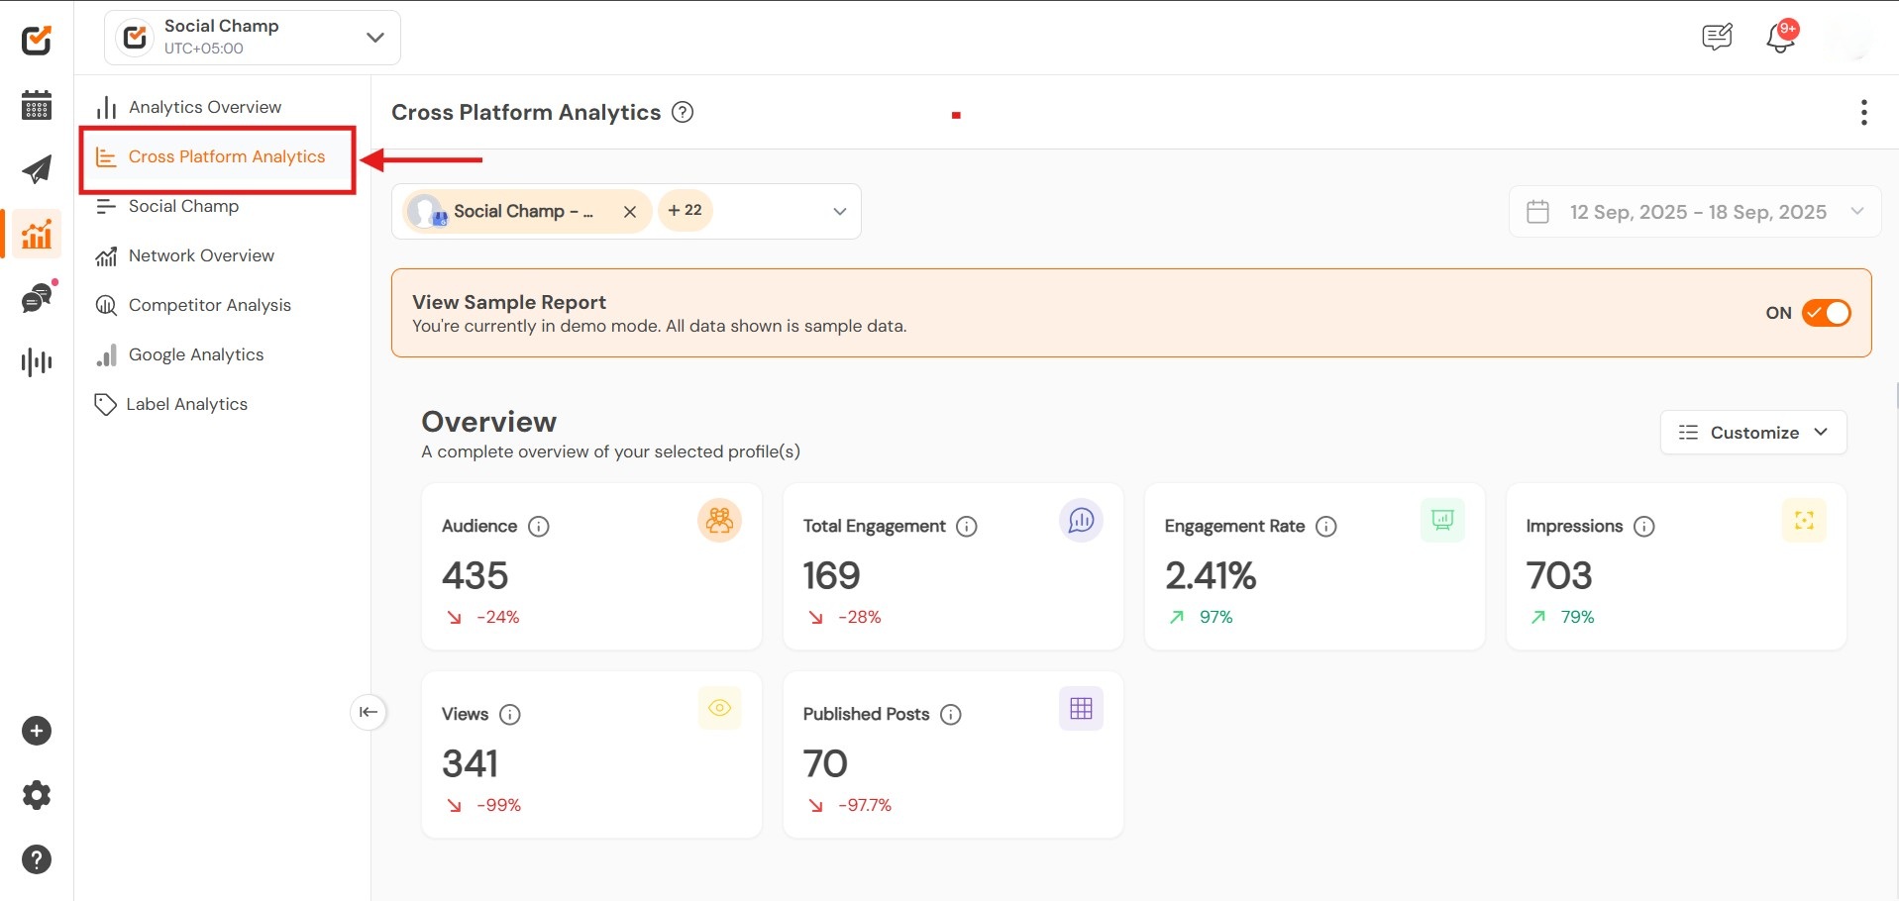The height and width of the screenshot is (901, 1899).
Task: Click the Audience value 435
Action: point(475,575)
